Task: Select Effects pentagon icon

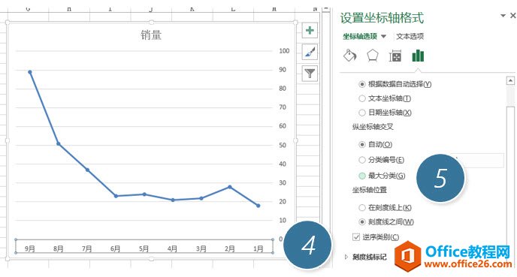Action: point(373,56)
